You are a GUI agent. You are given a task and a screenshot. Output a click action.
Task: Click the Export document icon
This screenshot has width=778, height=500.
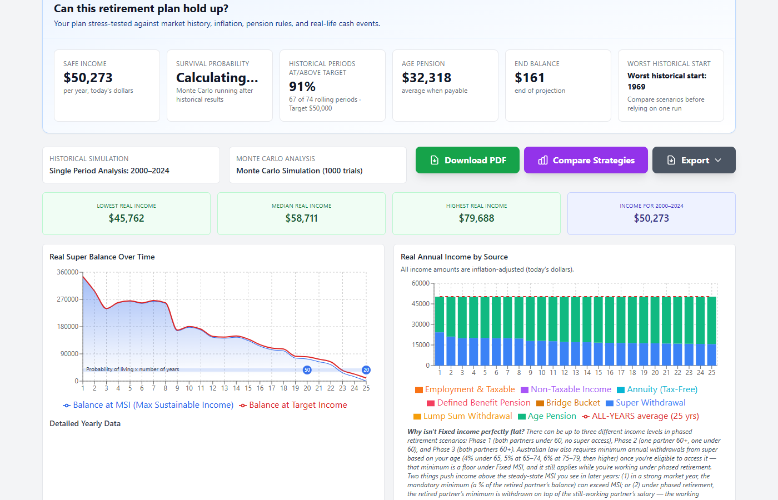(x=671, y=160)
